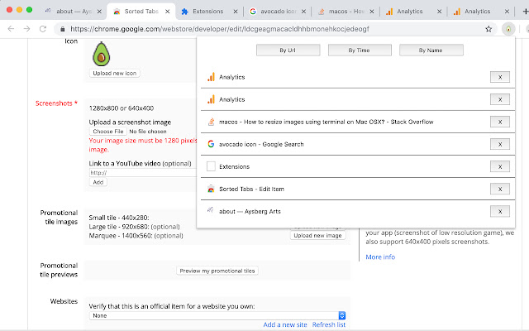
Task: Close the Extensions browser tab
Action: pyautogui.click(x=236, y=12)
